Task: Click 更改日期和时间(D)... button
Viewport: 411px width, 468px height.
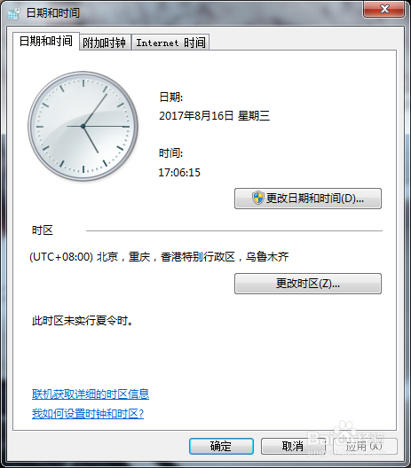Action: [x=308, y=199]
